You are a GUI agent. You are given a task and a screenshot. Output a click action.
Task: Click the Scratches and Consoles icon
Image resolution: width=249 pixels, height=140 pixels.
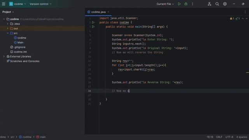click(x=8, y=61)
